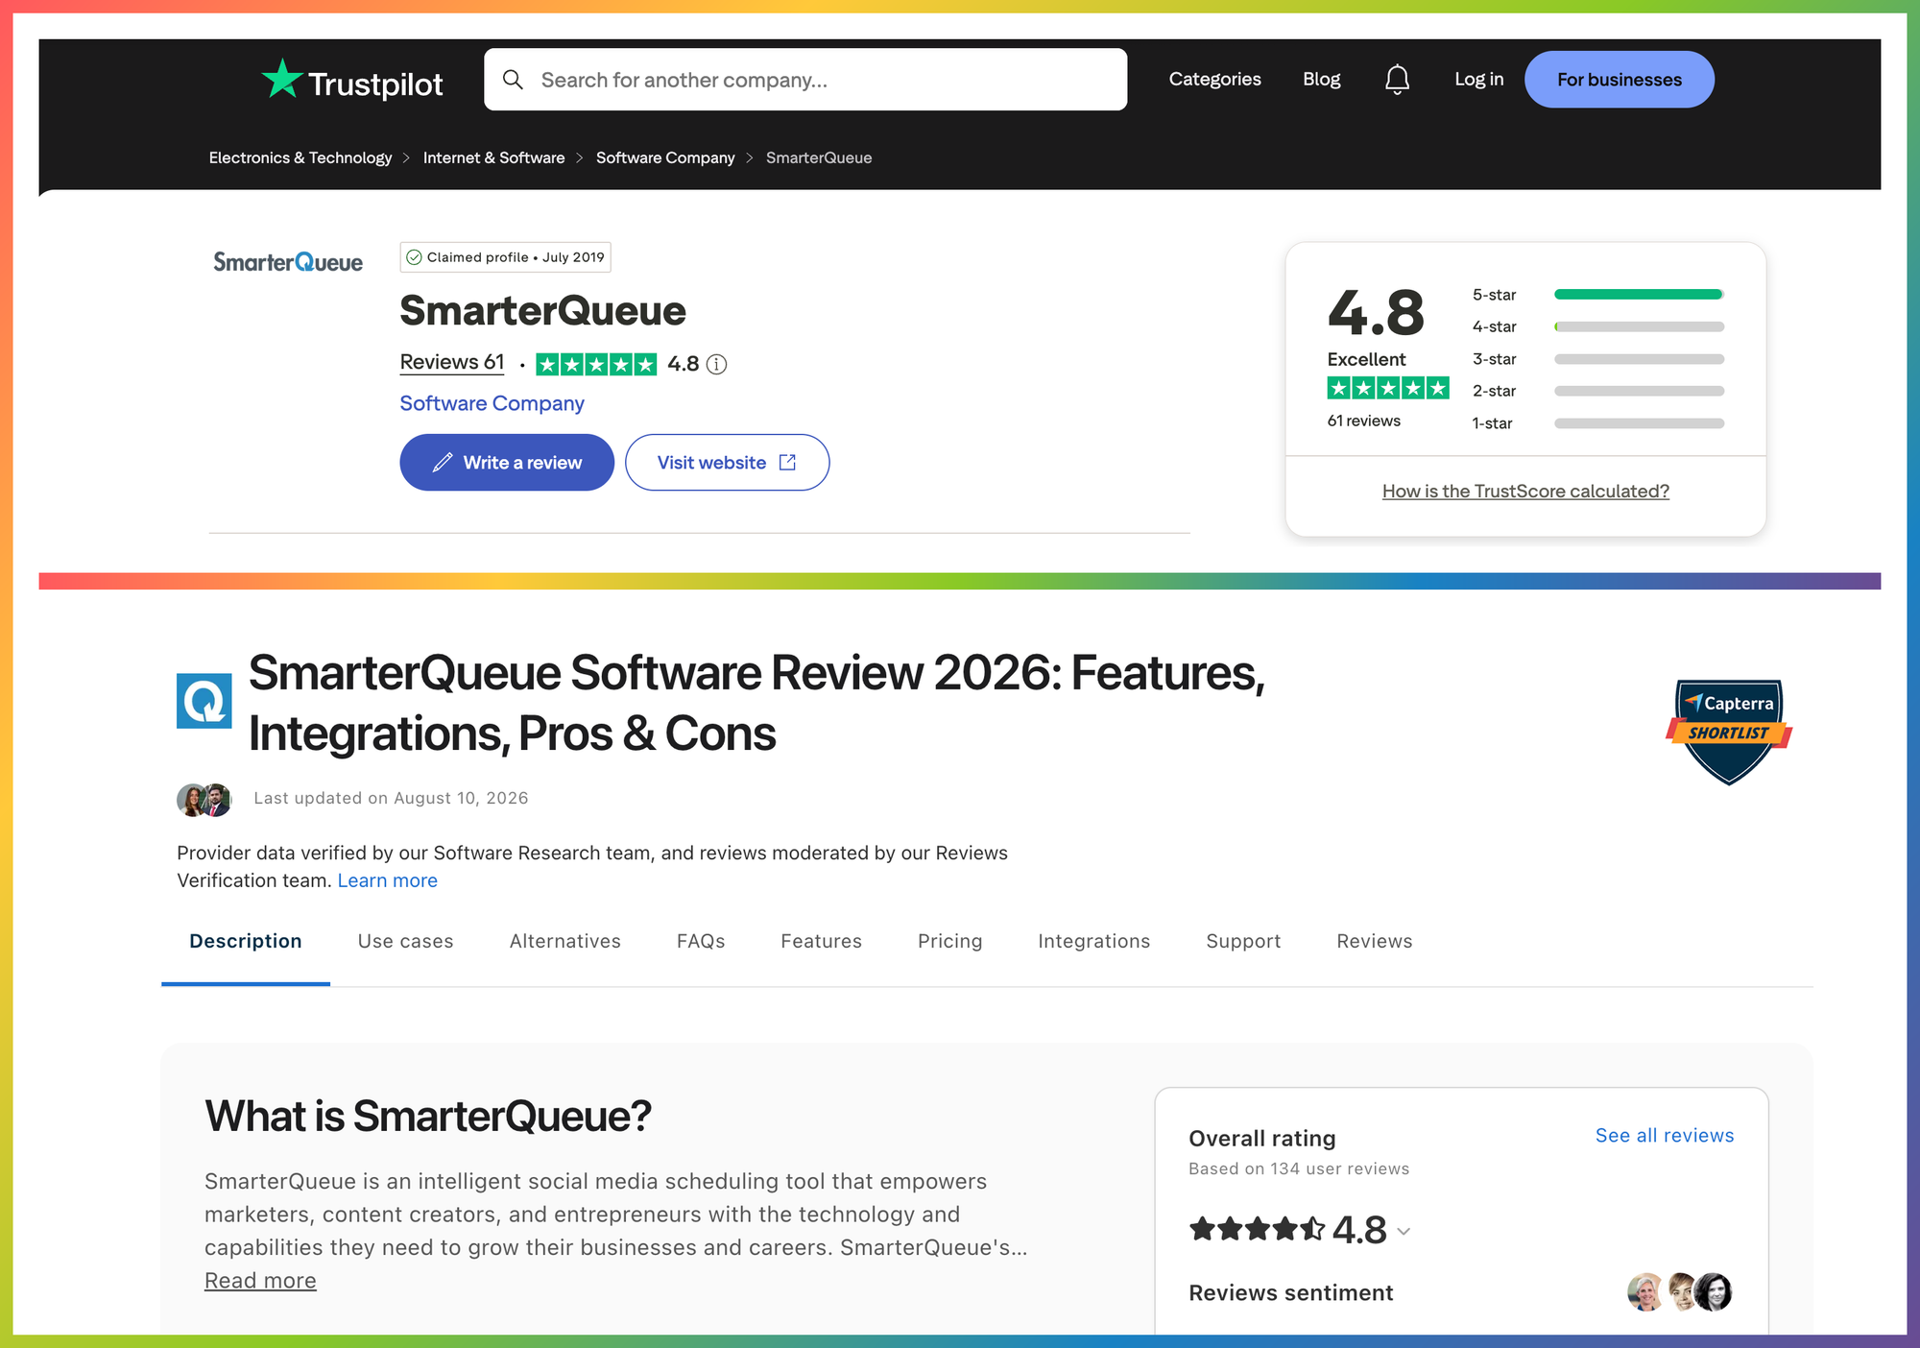Click Log in
The height and width of the screenshot is (1348, 1920).
(1479, 80)
